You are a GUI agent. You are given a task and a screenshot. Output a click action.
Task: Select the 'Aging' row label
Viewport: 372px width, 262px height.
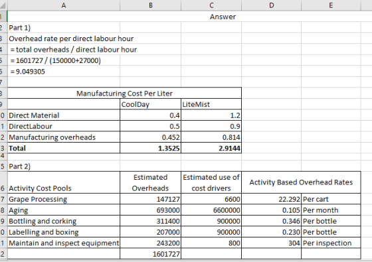(64, 210)
